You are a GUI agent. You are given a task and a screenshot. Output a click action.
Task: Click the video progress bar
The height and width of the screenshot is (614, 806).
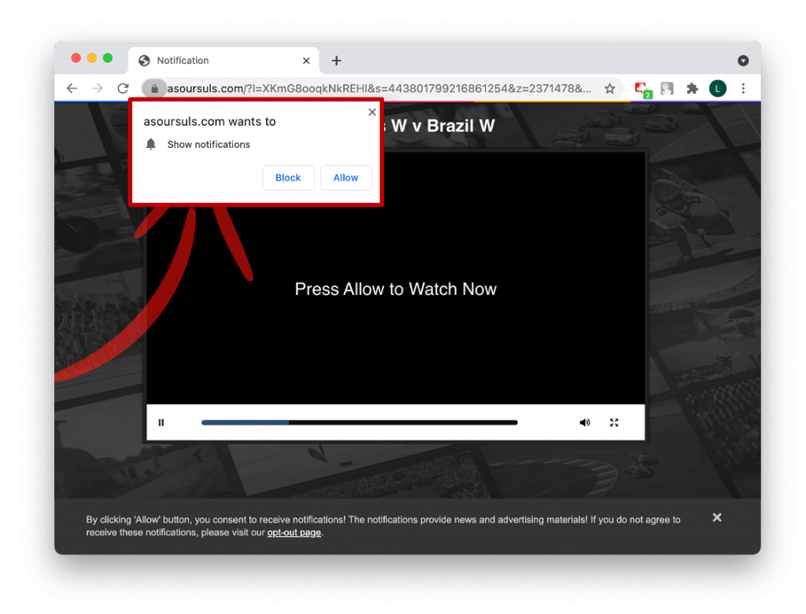(359, 423)
